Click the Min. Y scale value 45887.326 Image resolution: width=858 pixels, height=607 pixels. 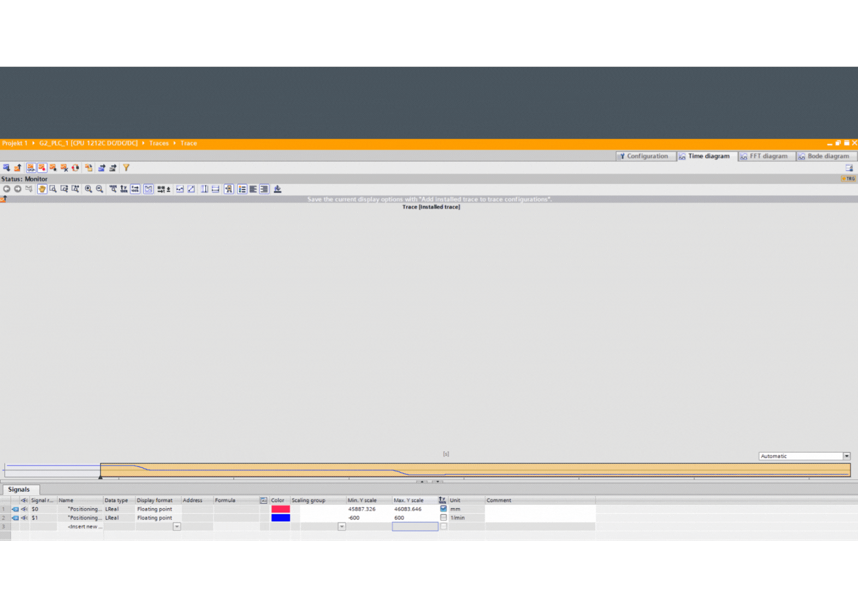click(x=362, y=509)
